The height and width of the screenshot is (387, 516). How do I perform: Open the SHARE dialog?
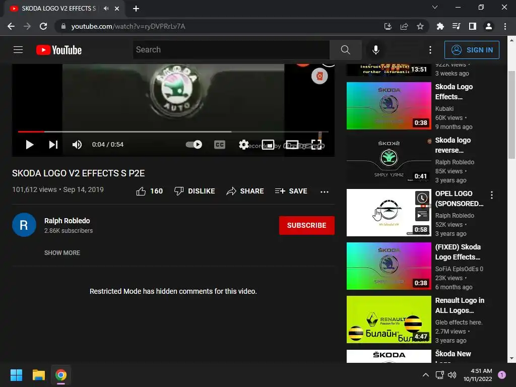[245, 191]
